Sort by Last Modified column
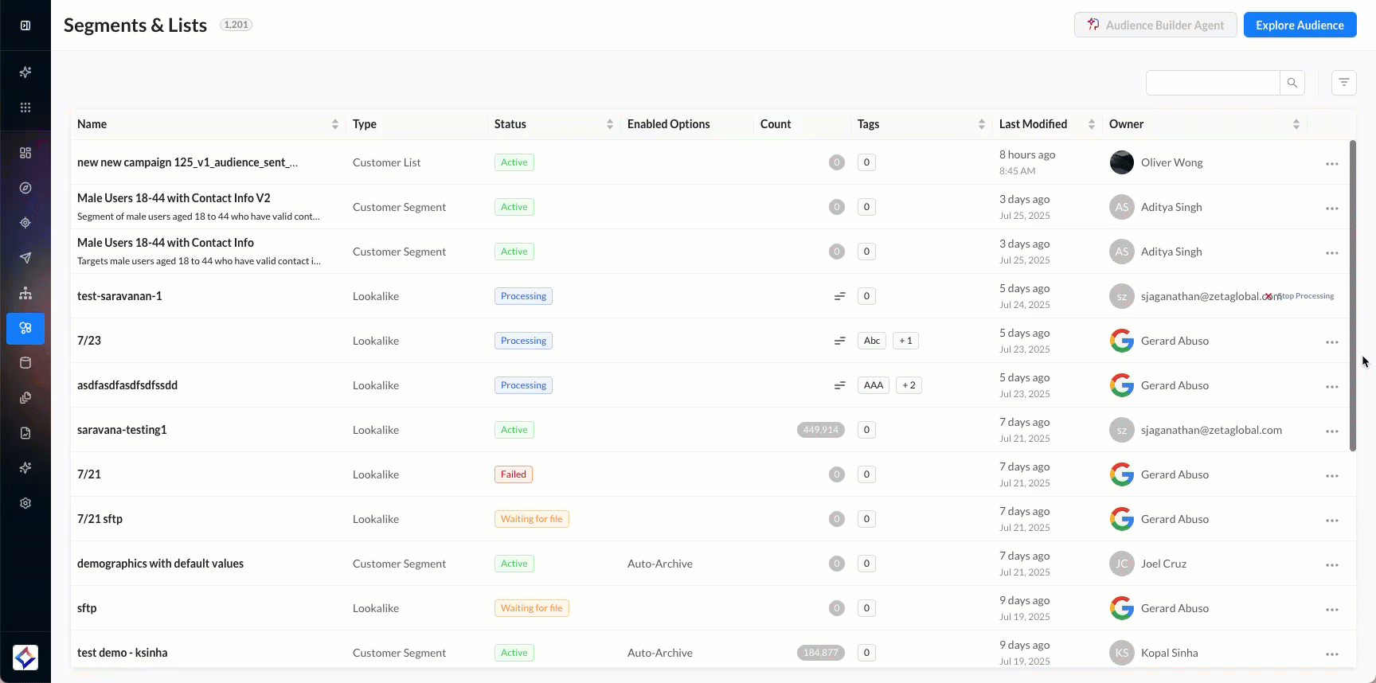This screenshot has height=683, width=1376. tap(1091, 124)
